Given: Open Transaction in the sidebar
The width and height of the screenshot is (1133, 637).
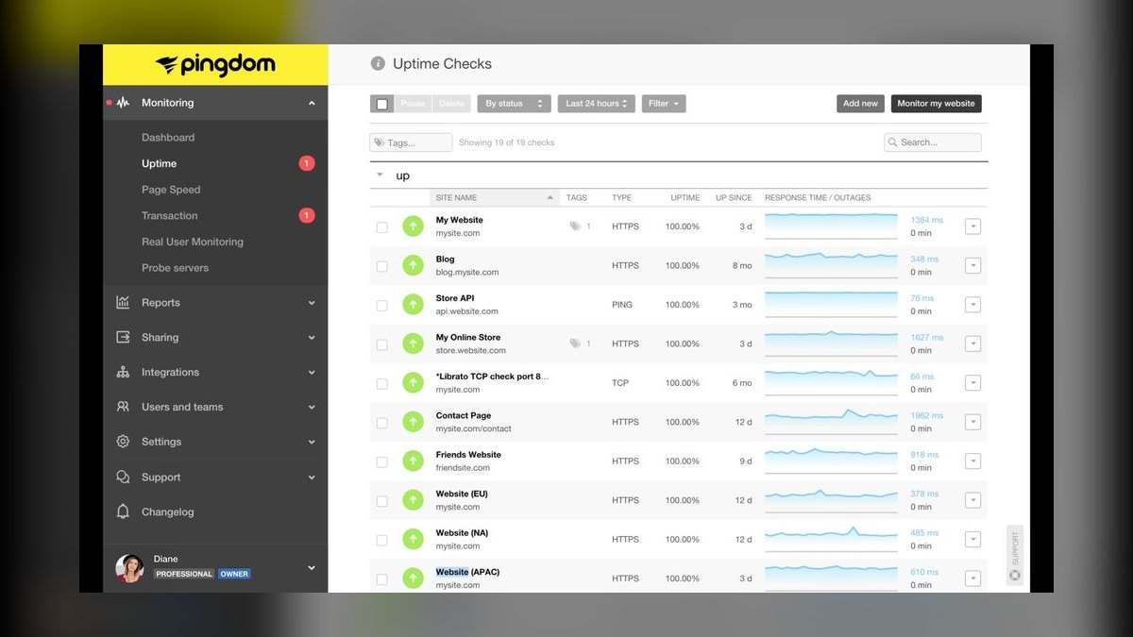Looking at the screenshot, I should 170,216.
